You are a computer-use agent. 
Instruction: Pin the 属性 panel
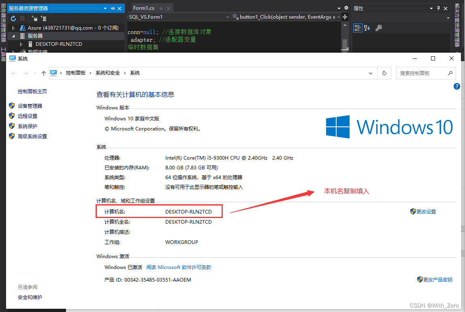click(x=439, y=8)
